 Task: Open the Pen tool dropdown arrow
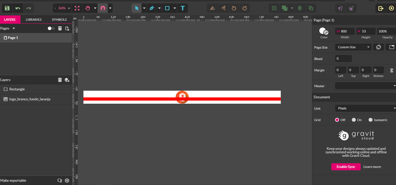pyautogui.click(x=159, y=8)
